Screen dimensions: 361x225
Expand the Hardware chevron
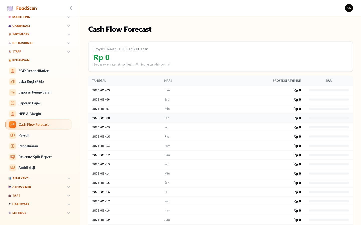coord(69,204)
